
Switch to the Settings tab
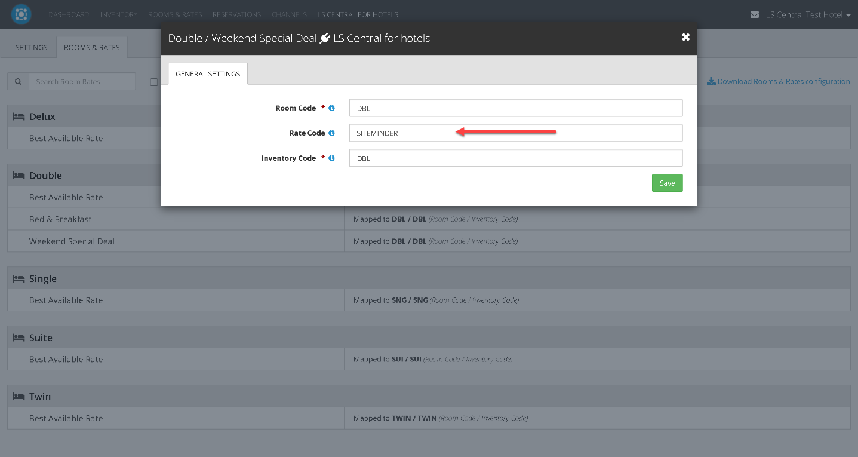click(31, 48)
